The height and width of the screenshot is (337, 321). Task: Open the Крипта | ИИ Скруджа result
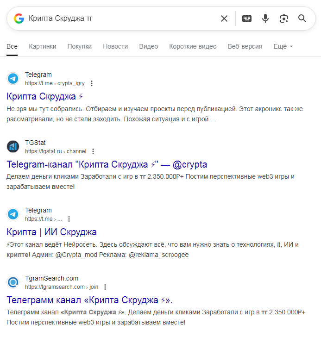pyautogui.click(x=52, y=232)
